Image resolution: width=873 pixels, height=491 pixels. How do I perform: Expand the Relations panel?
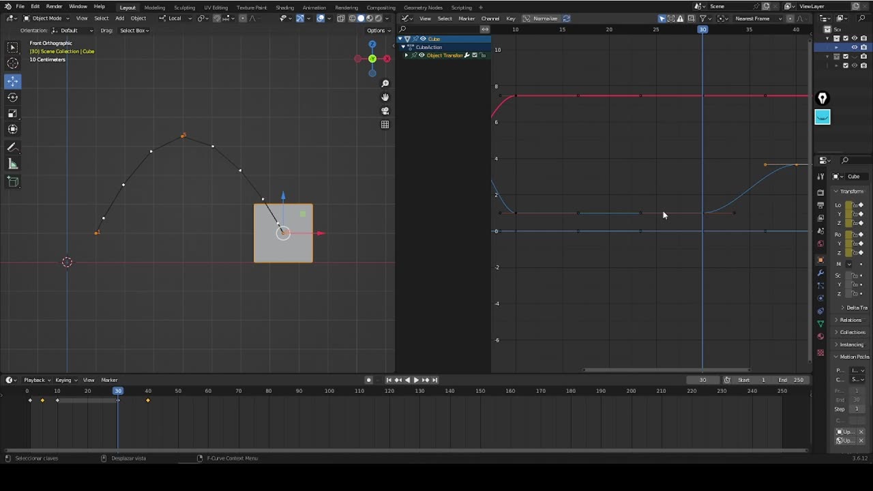[x=850, y=320]
